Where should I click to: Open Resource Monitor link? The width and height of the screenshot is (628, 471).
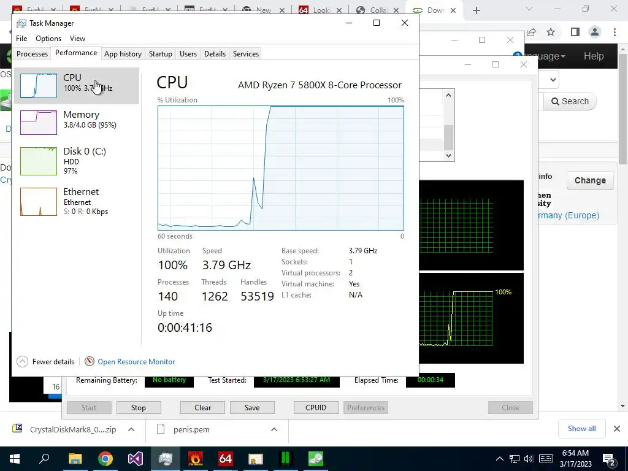tap(136, 362)
